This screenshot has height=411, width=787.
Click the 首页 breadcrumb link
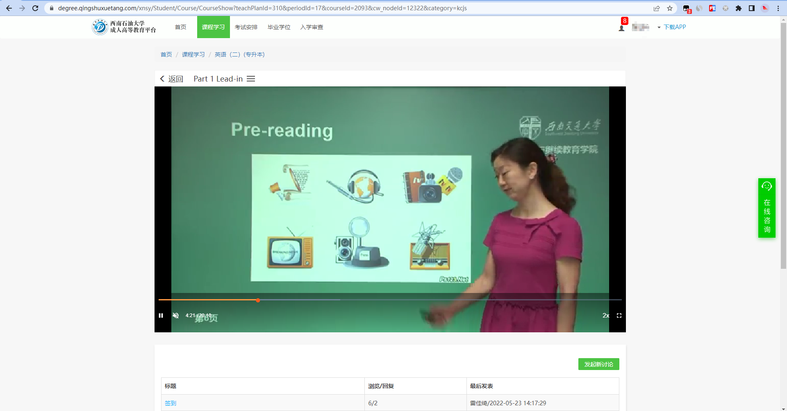tap(166, 54)
